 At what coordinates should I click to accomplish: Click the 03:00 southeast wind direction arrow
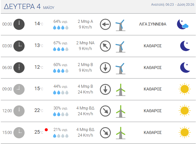pyautogui.click(x=105, y=46)
